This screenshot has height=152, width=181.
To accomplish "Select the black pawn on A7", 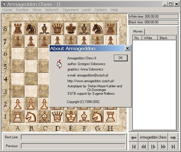I will [18, 41].
